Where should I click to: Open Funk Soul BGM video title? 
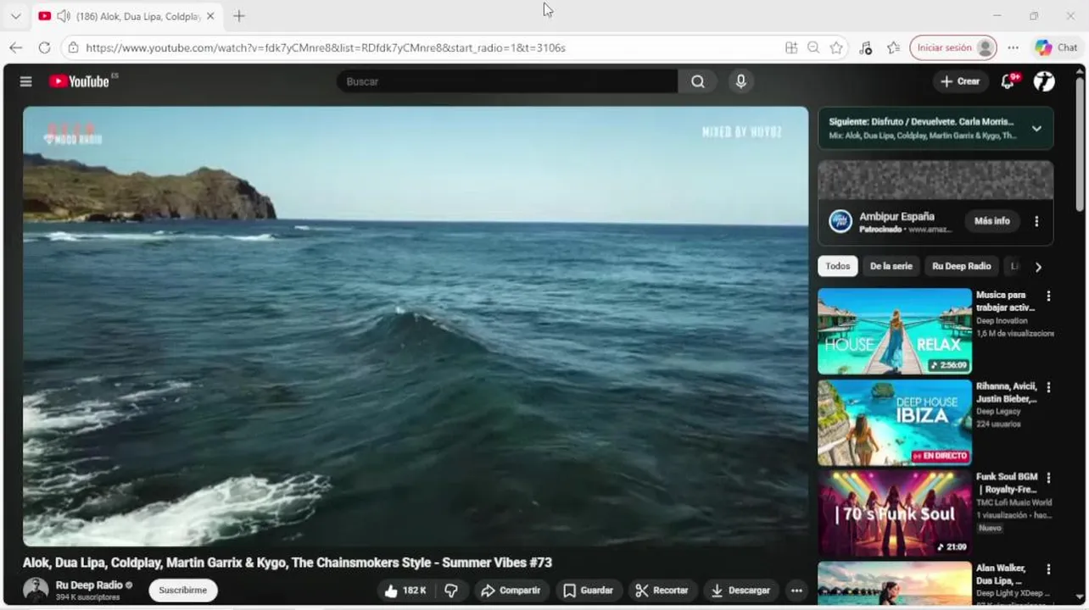pyautogui.click(x=1008, y=483)
